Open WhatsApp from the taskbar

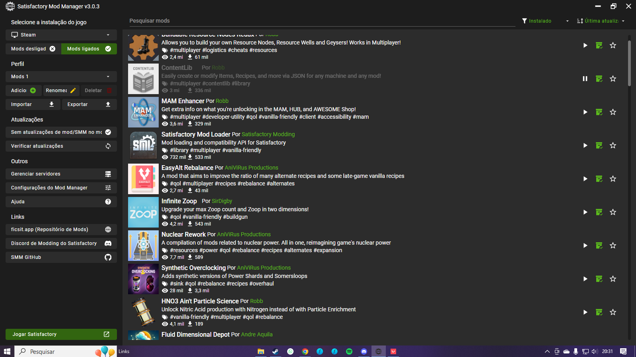click(290, 351)
